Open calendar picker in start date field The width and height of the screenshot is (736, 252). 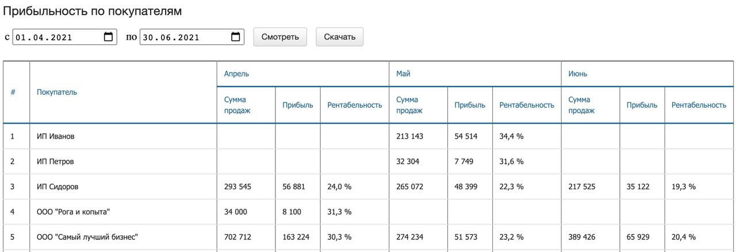108,37
